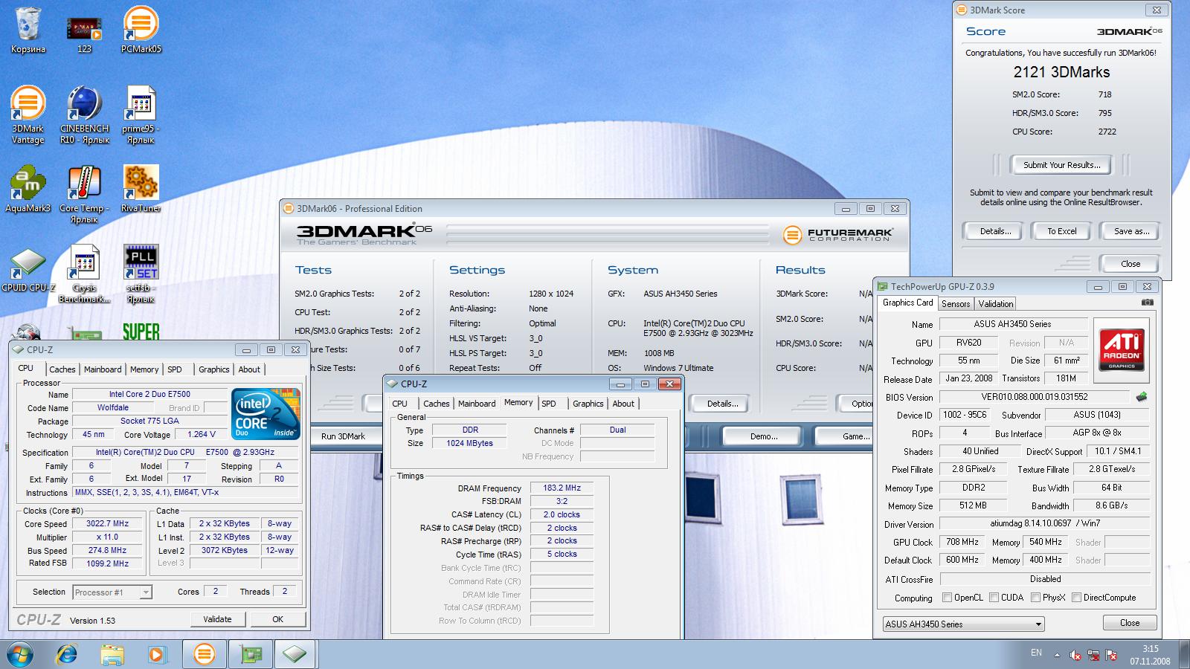Open Mainboard tab in left CPU-Z window
1190x669 pixels.
click(x=103, y=369)
